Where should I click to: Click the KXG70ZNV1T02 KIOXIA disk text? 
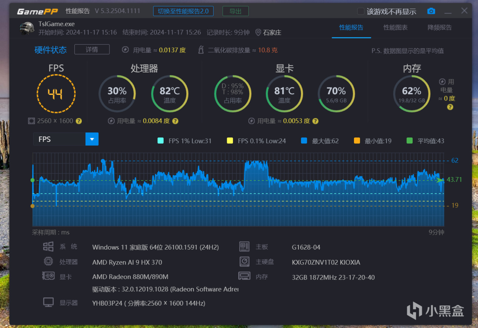tap(326, 262)
